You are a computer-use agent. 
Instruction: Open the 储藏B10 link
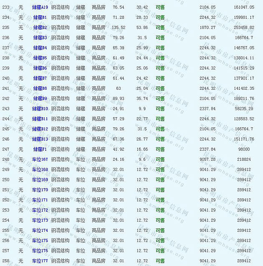coord(40,109)
